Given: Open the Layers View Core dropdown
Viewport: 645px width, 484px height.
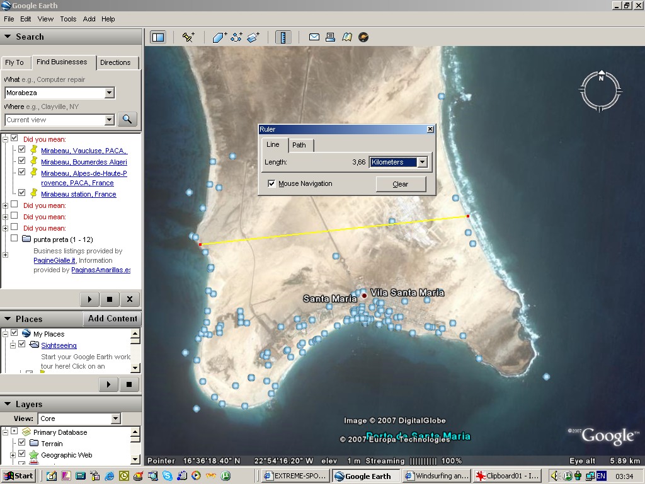Looking at the screenshot, I should tap(115, 418).
